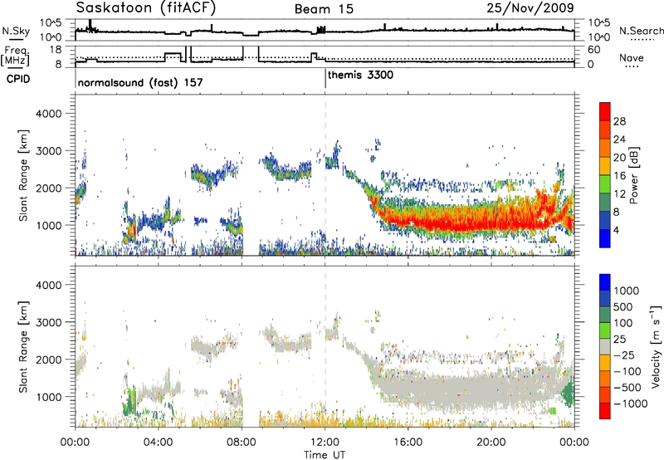
Task: Click the gray segment of Velocity colorbar
Action: coord(605,347)
